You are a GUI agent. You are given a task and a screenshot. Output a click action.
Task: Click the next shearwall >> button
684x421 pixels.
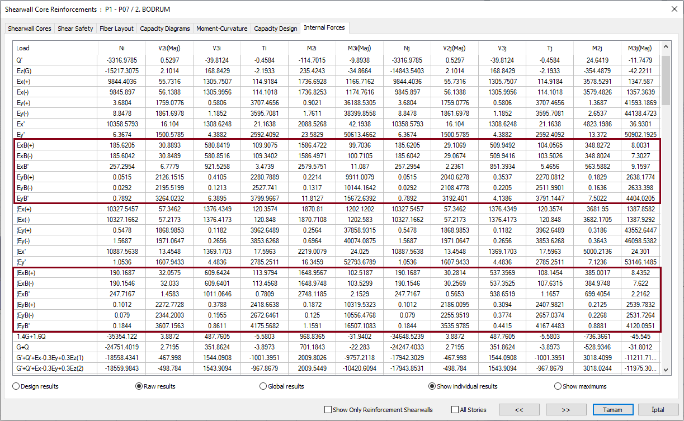pos(566,410)
